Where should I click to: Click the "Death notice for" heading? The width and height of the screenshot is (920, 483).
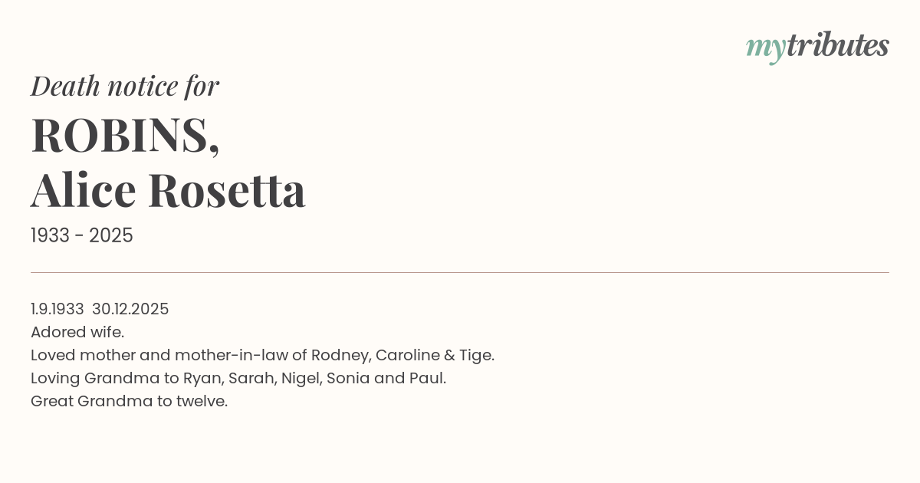[x=125, y=86]
